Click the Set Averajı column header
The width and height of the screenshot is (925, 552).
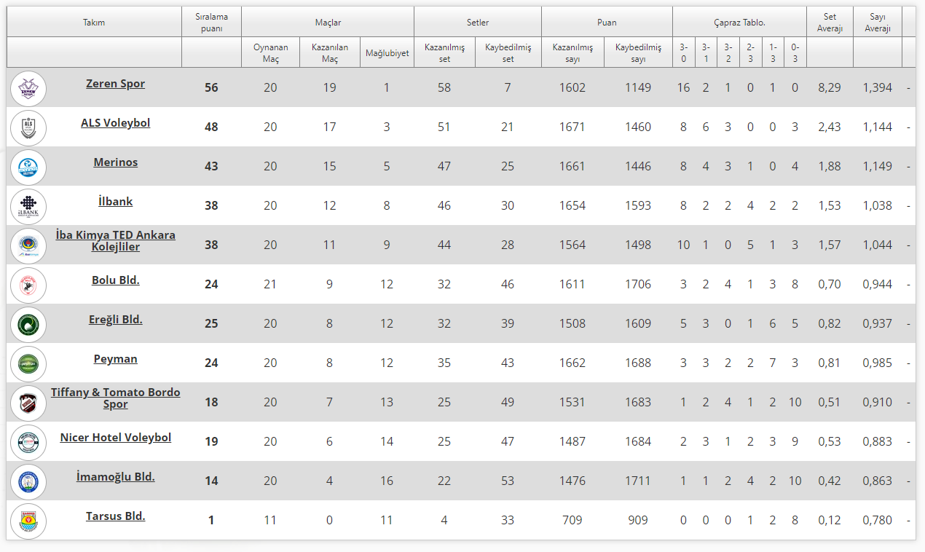pyautogui.click(x=830, y=23)
